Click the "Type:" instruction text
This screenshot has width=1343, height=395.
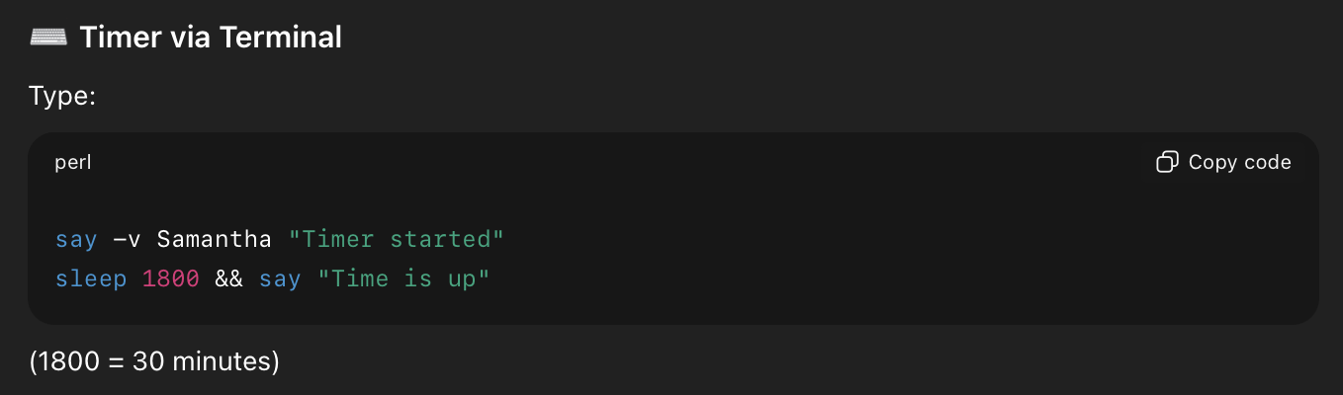62,97
